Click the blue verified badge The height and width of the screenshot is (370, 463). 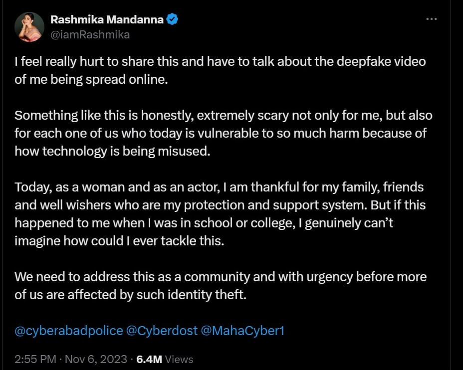click(173, 20)
